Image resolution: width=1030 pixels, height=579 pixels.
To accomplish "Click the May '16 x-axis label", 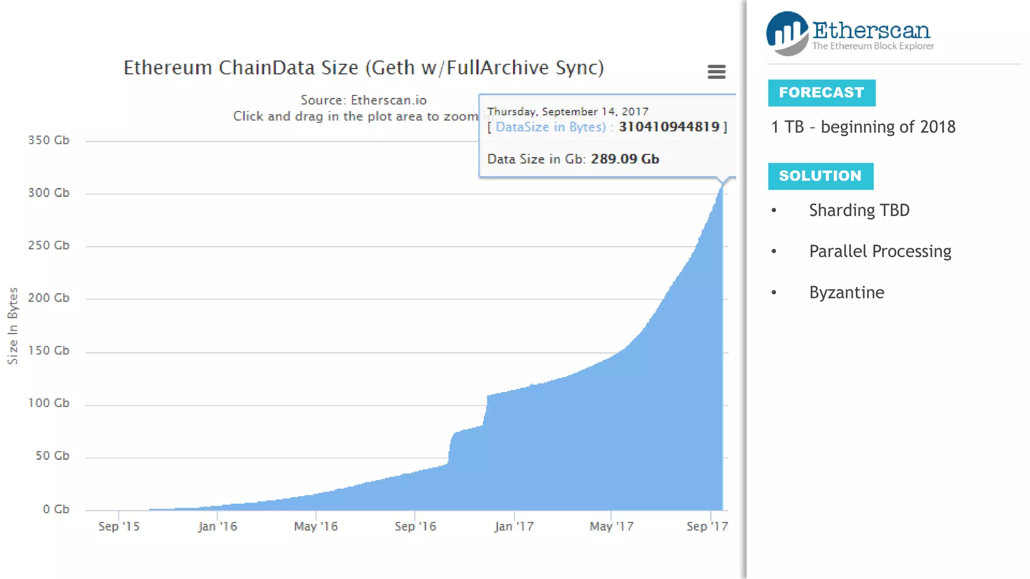I will tap(316, 526).
